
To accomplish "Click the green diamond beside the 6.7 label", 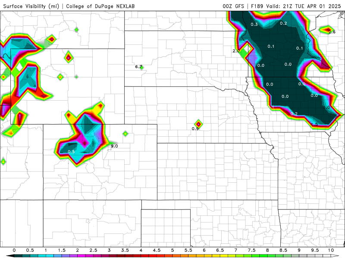I will pyautogui.click(x=142, y=68).
